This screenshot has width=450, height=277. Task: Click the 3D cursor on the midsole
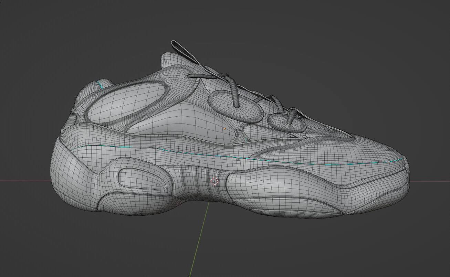click(214, 180)
